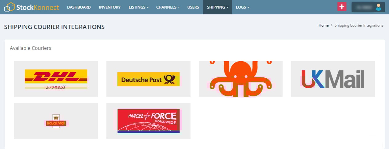Expand the Shipping dropdown menu
This screenshot has height=149, width=389.
point(217,7)
